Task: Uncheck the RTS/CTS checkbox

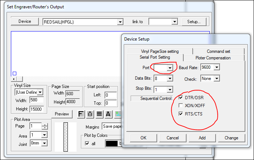Action: click(181, 114)
